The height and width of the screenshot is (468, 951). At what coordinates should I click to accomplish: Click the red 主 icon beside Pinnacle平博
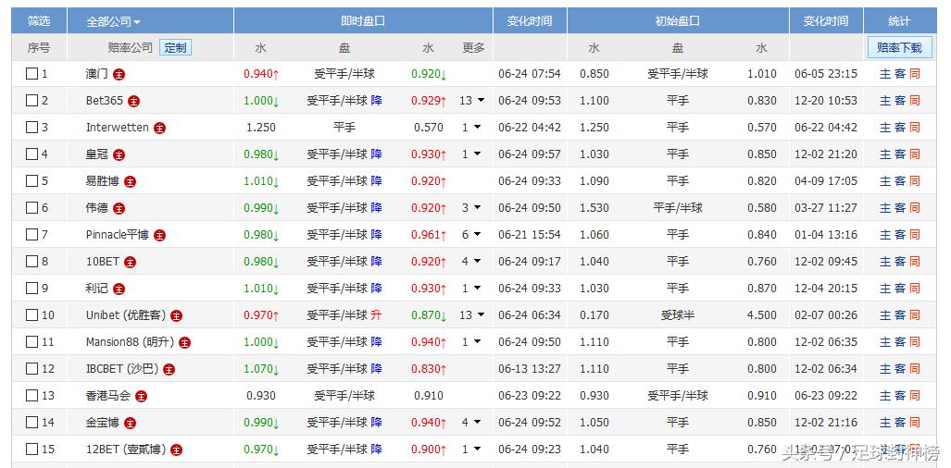(x=159, y=235)
